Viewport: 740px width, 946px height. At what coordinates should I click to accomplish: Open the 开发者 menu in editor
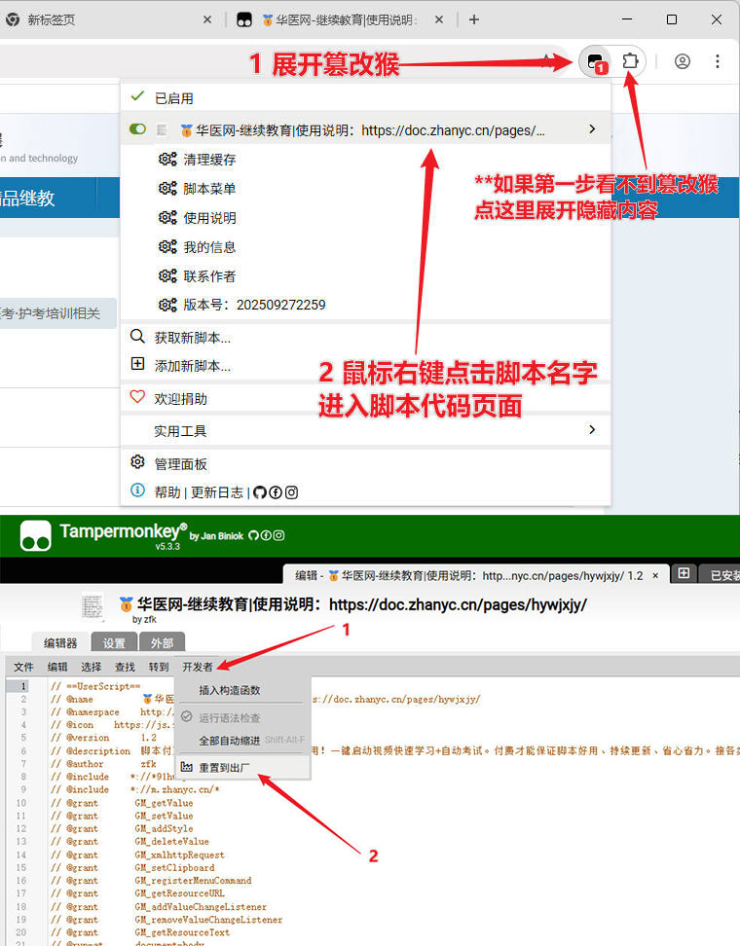[198, 667]
